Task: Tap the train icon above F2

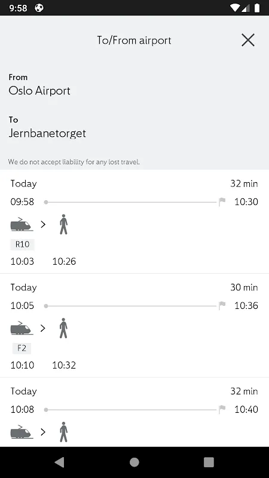Action: pyautogui.click(x=22, y=328)
